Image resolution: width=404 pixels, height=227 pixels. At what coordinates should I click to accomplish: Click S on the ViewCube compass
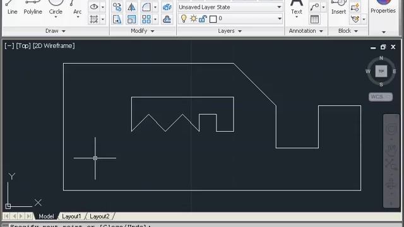point(381,84)
